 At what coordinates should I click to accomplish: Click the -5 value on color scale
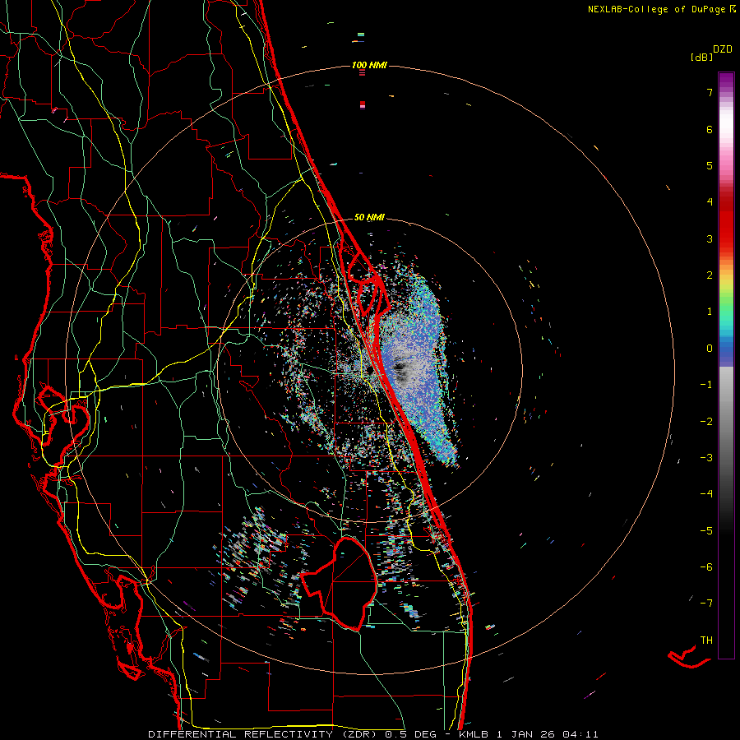tap(706, 531)
